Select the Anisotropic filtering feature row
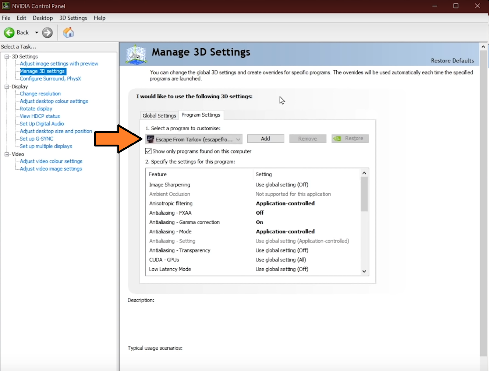The image size is (489, 371). point(253,204)
